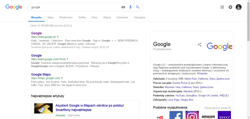The width and height of the screenshot is (250, 119).
Task: Open the first Google result (google.pl)
Action: 36,33
